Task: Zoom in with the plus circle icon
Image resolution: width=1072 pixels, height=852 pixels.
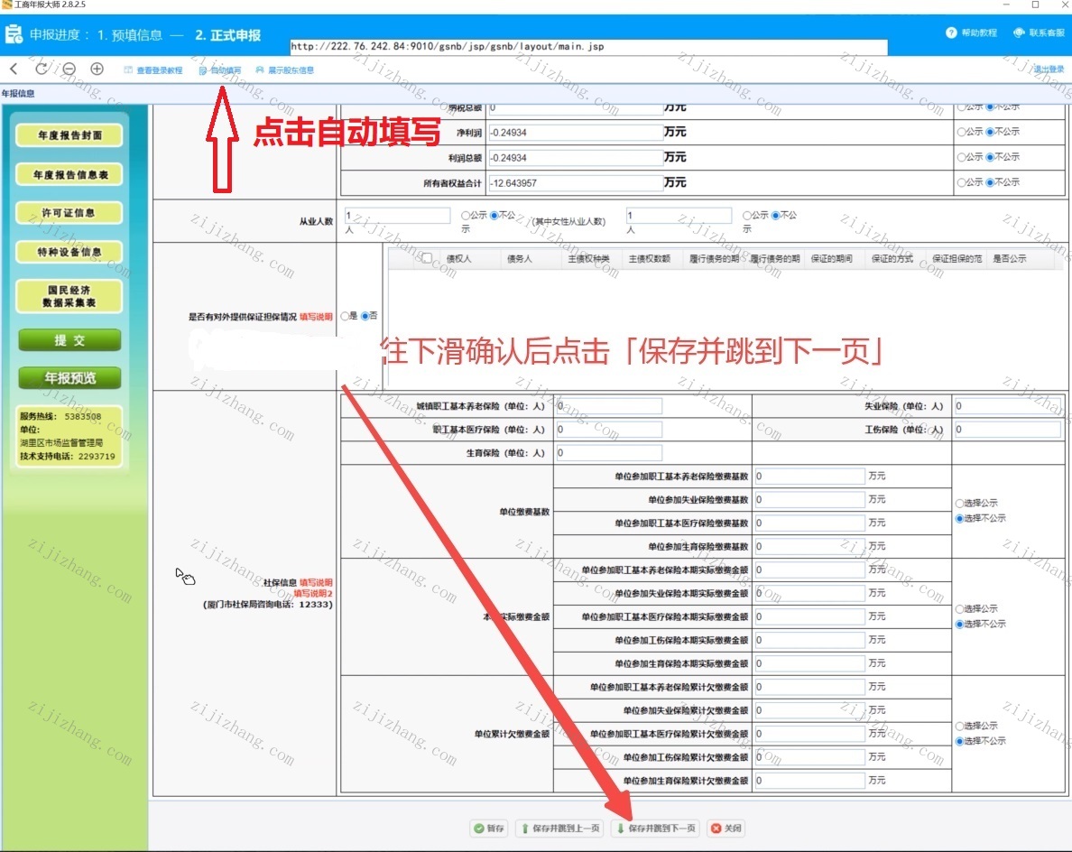Action: (x=97, y=69)
